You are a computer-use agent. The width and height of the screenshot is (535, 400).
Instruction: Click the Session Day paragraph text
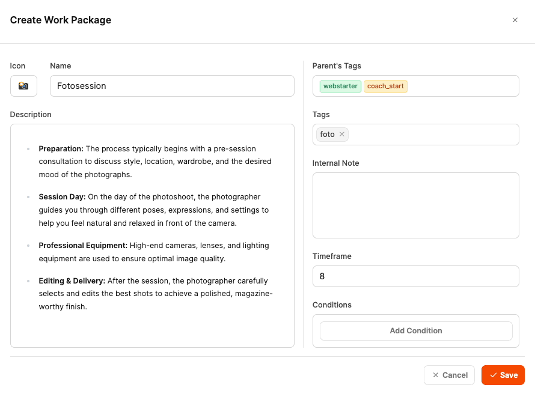(154, 210)
